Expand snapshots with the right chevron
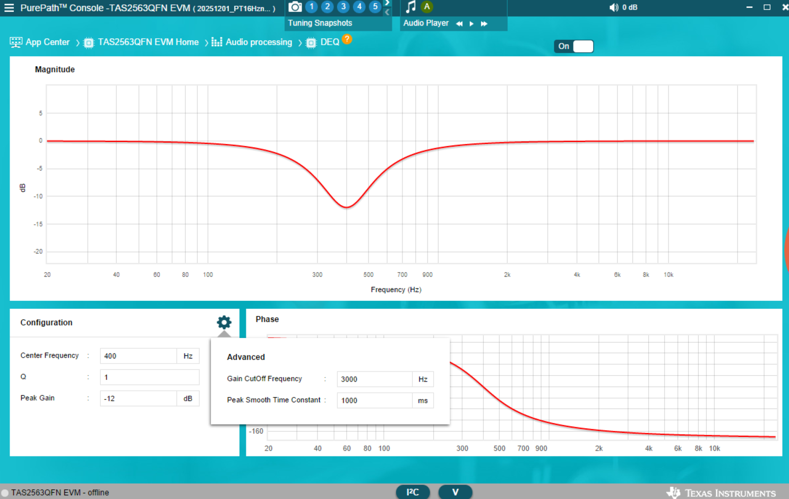This screenshot has height=499, width=789. coord(387,3)
